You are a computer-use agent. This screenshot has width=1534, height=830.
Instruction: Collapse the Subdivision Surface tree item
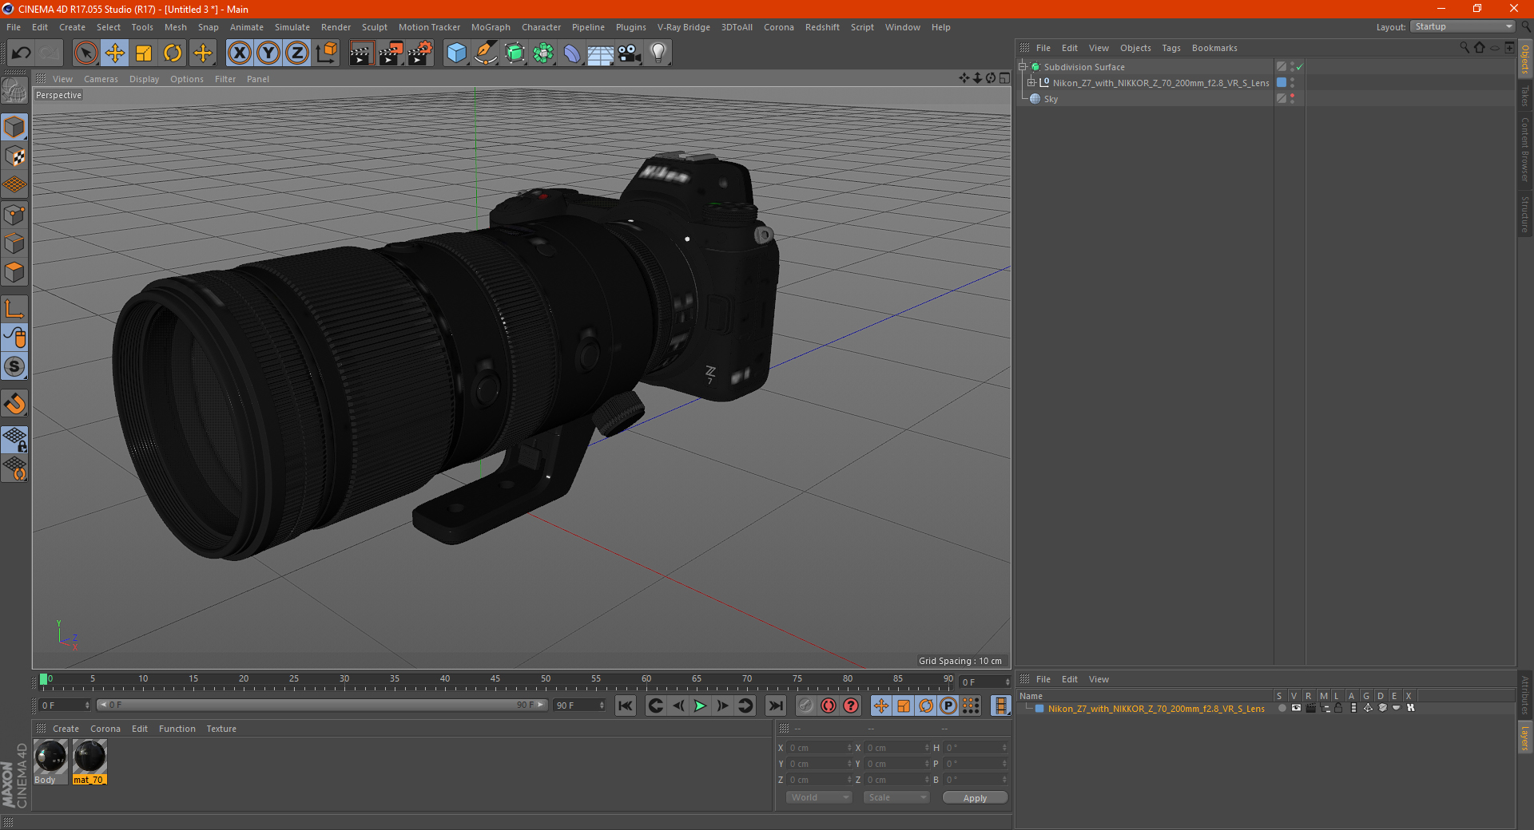click(x=1023, y=67)
